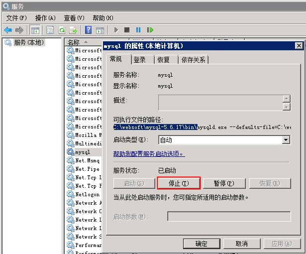Image resolution: width=306 pixels, height=254 pixels.
Task: Open the 操作(A) menu
Action: tap(45, 18)
